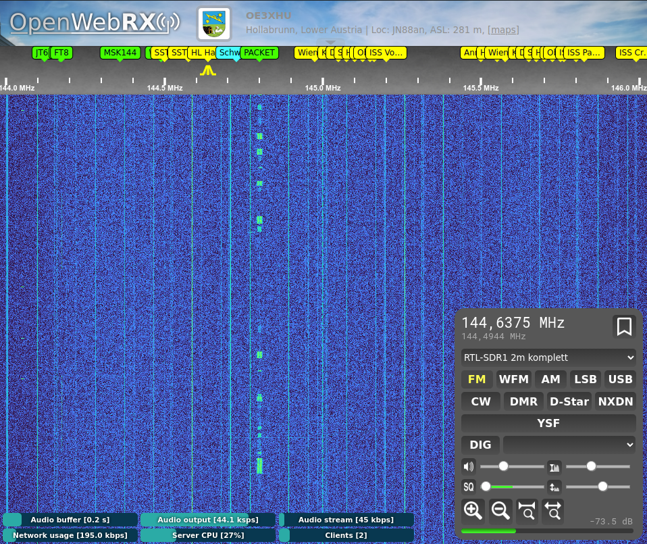Click the bookmark icon next to frequency

[624, 327]
